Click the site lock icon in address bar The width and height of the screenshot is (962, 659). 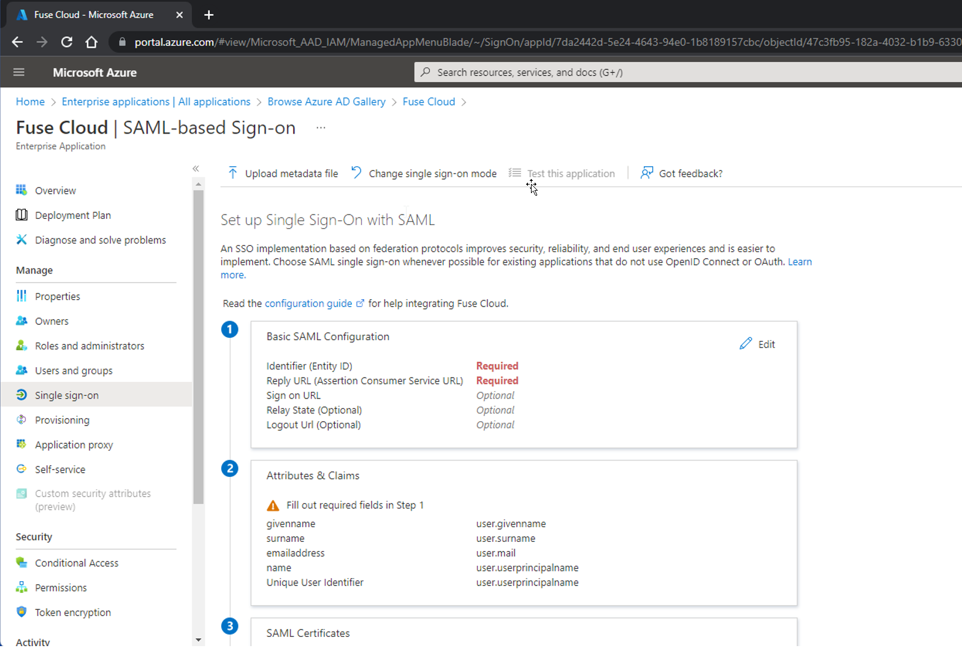122,42
